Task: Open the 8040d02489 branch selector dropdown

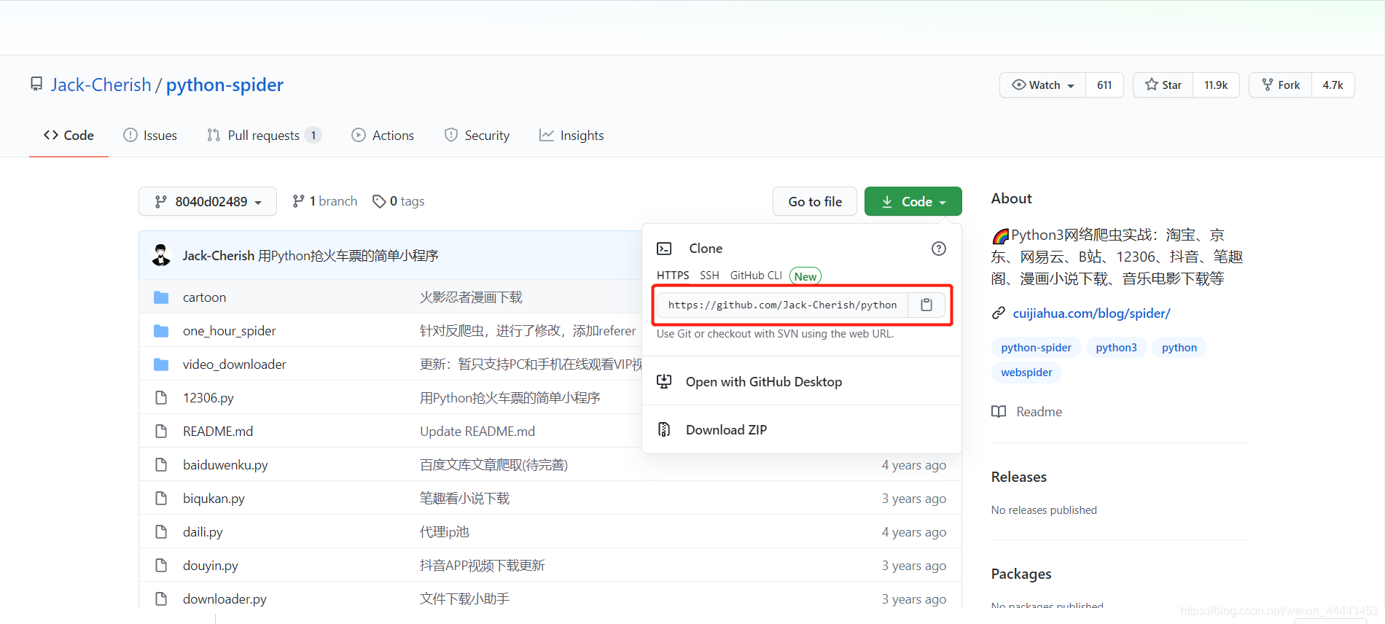Action: [208, 201]
